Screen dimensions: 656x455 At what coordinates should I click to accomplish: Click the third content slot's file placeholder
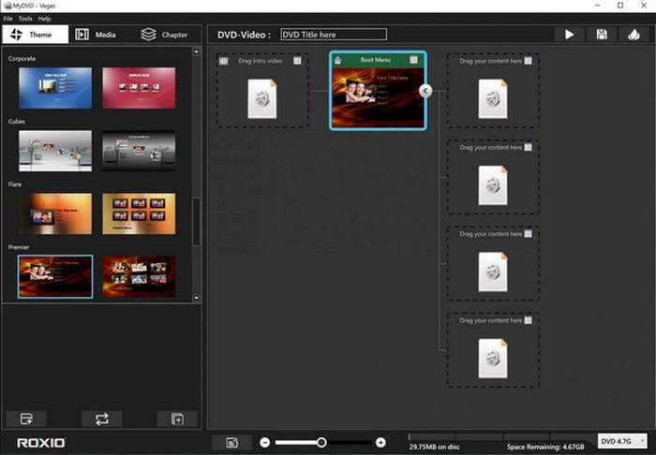coord(493,272)
